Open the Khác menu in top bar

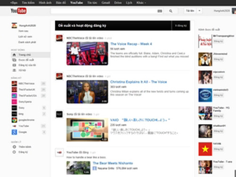click(x=141, y=3)
